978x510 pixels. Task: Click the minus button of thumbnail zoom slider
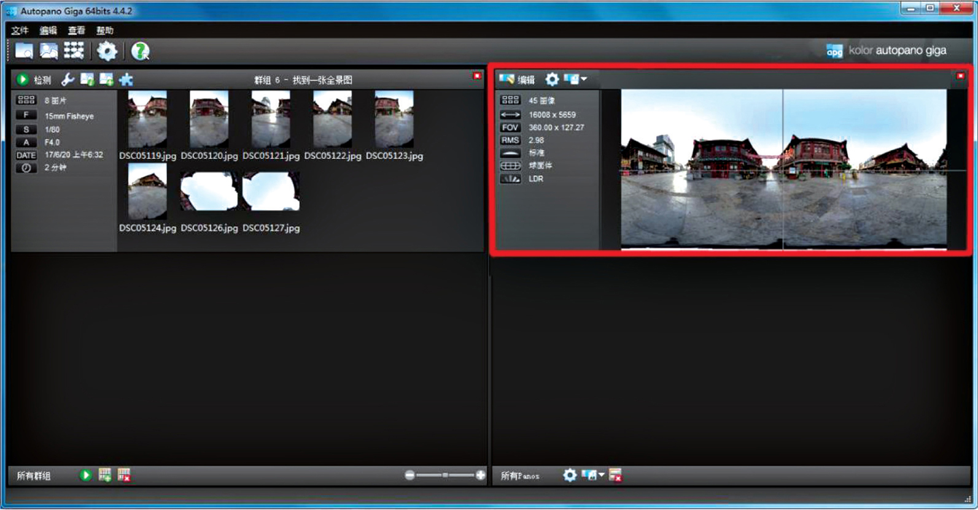pos(409,475)
